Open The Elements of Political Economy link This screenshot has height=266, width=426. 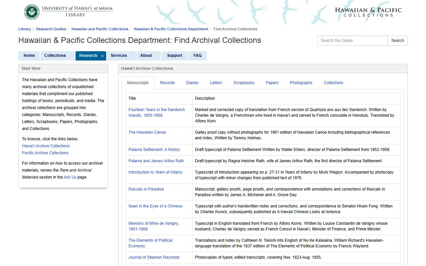click(150, 243)
